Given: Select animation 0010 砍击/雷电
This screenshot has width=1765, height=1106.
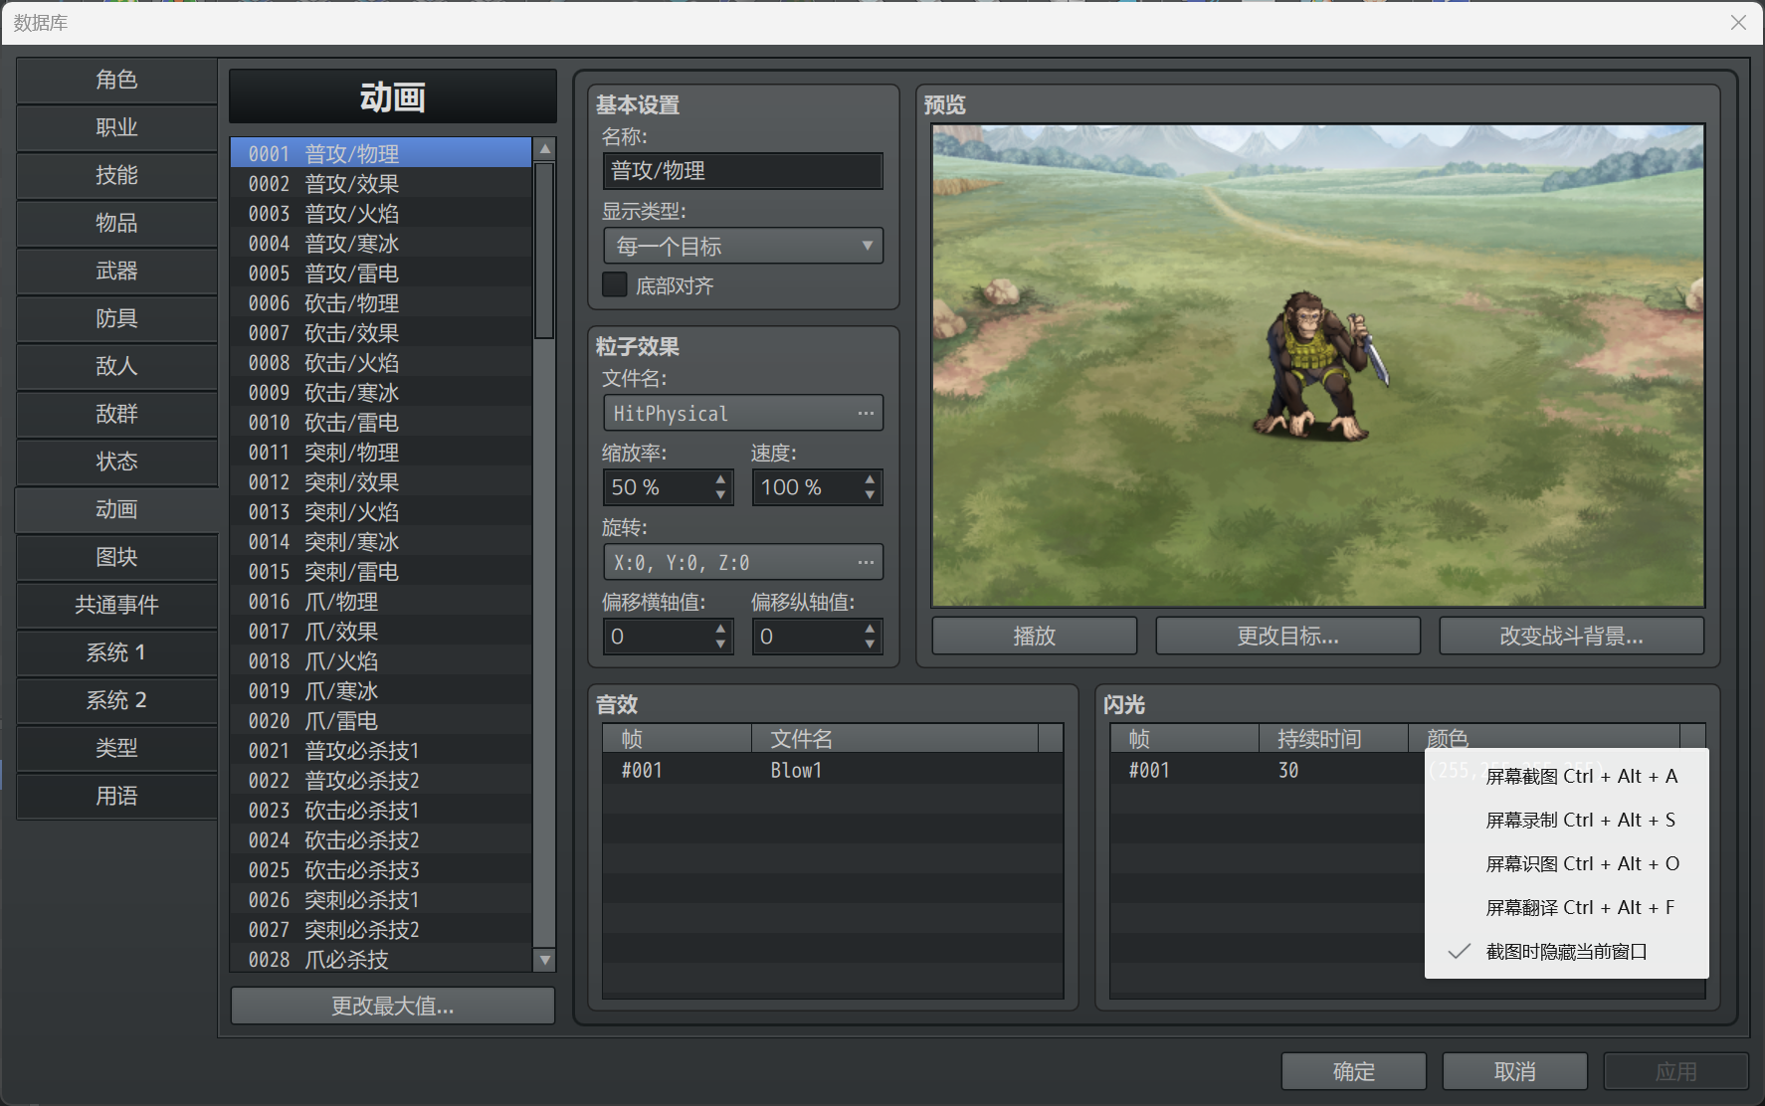Looking at the screenshot, I should coord(382,423).
